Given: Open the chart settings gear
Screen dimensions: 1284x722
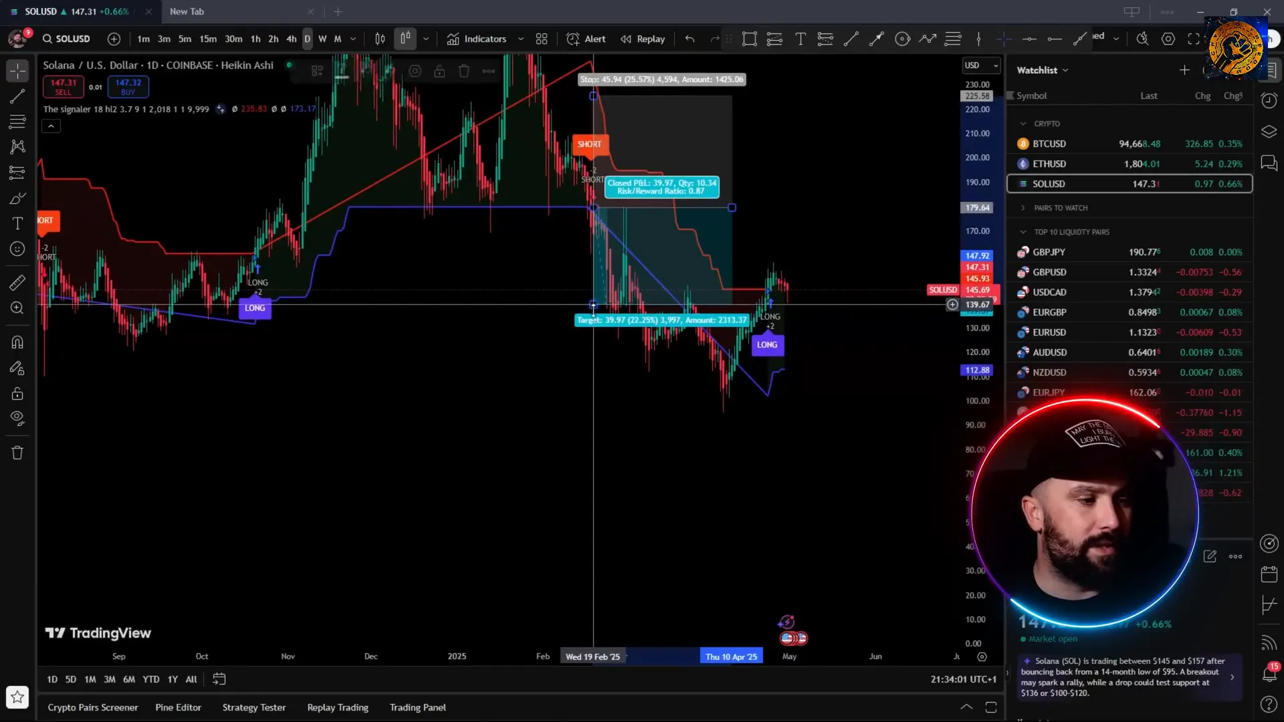Looking at the screenshot, I should [x=1168, y=39].
